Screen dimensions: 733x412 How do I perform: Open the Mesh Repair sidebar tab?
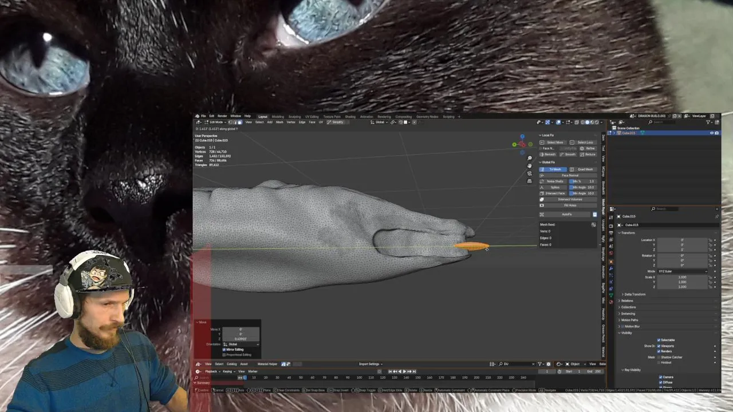[603, 207]
